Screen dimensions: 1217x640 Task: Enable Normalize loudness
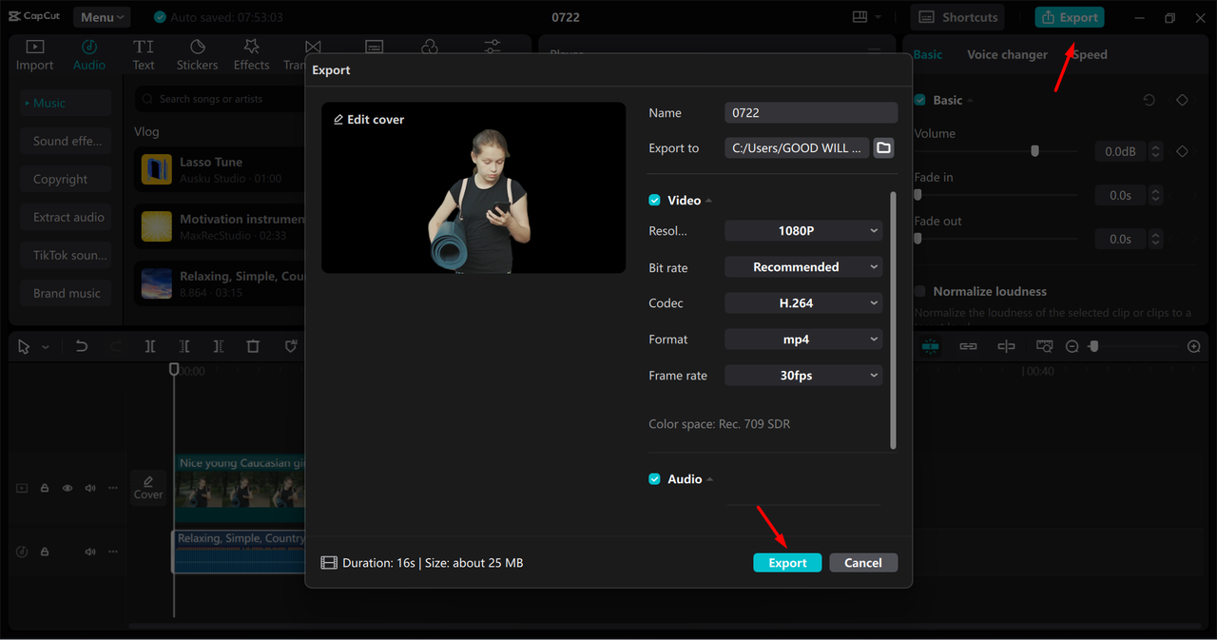(919, 291)
